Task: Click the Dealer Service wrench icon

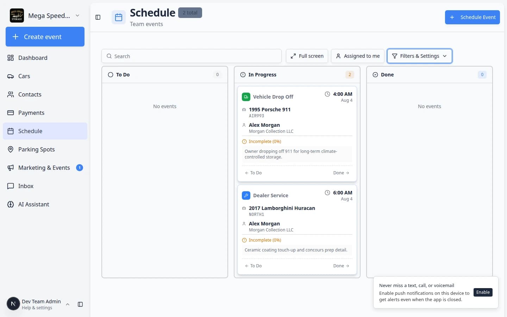Action: (x=246, y=195)
